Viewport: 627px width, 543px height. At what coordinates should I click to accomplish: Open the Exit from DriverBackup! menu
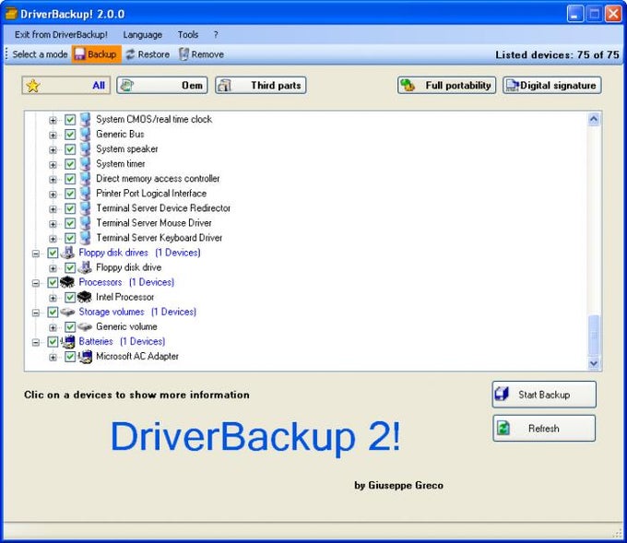61,35
